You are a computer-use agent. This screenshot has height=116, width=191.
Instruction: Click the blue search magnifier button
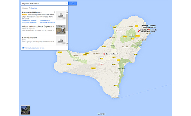tap(73, 3)
